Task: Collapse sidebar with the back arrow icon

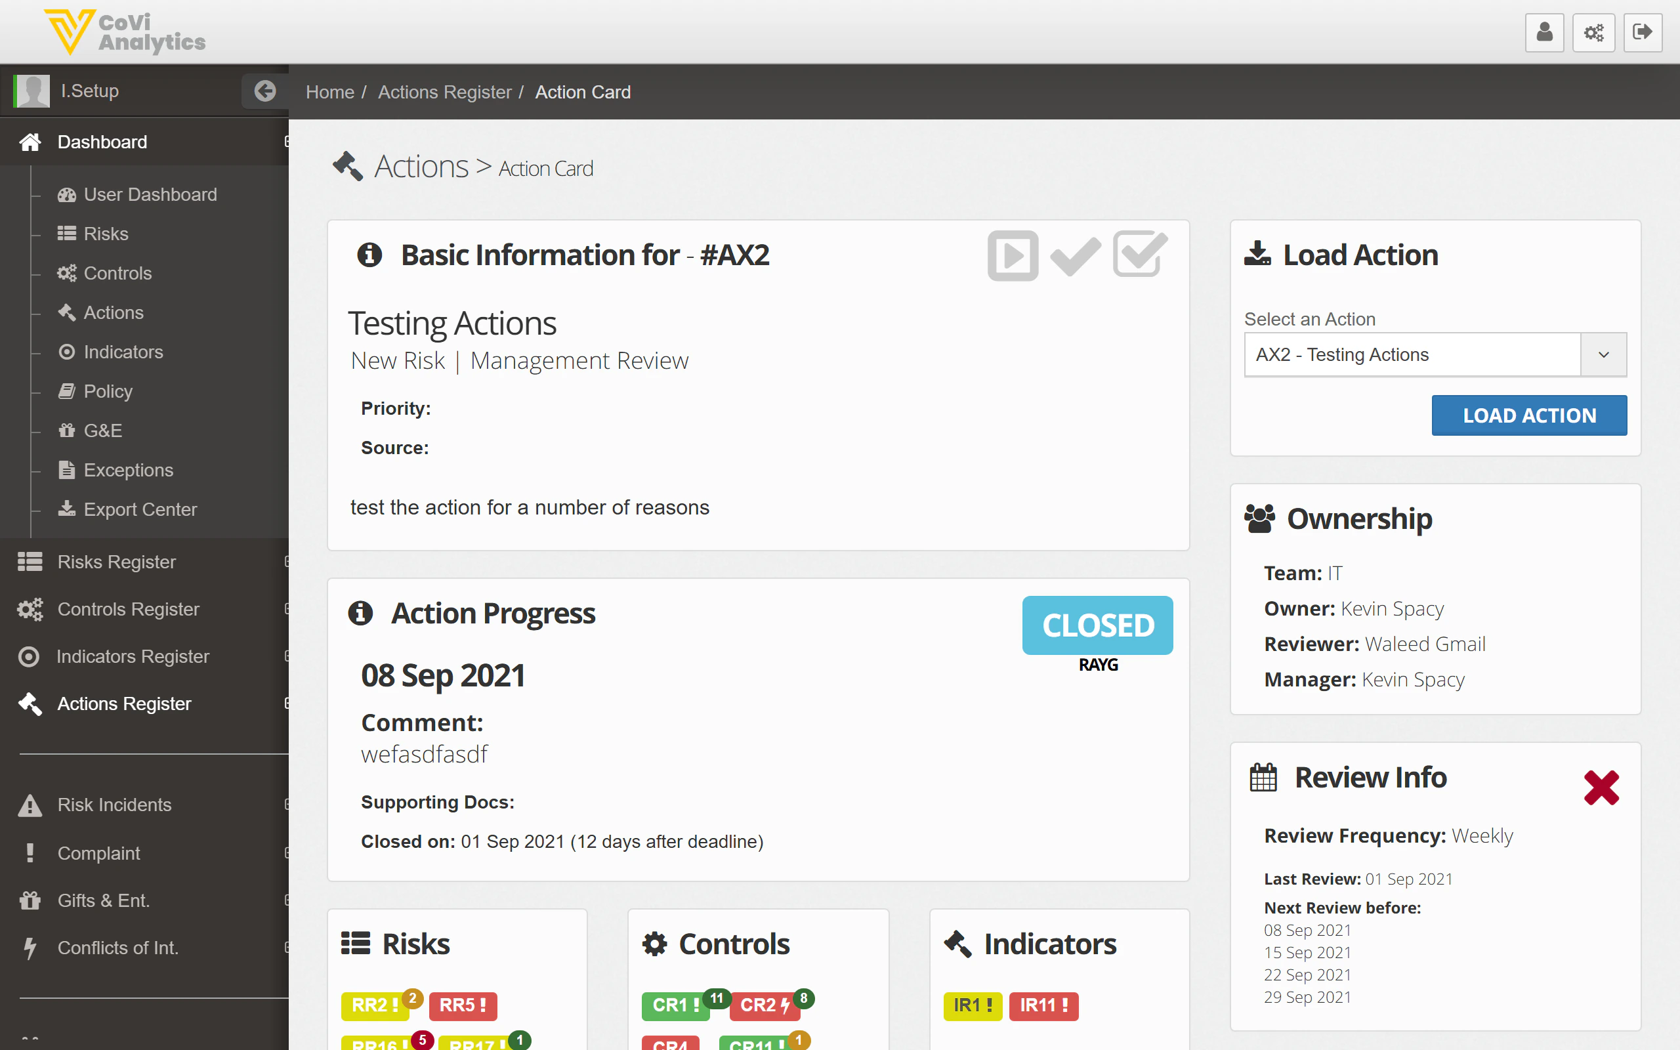Action: [x=264, y=91]
